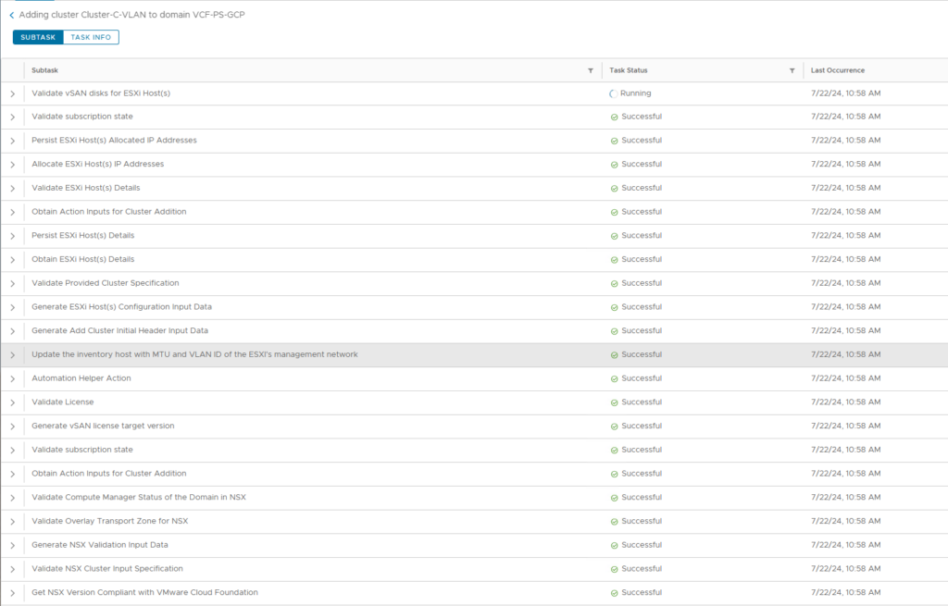The height and width of the screenshot is (606, 948).
Task: Open the Subtask column filter icon
Action: click(591, 70)
